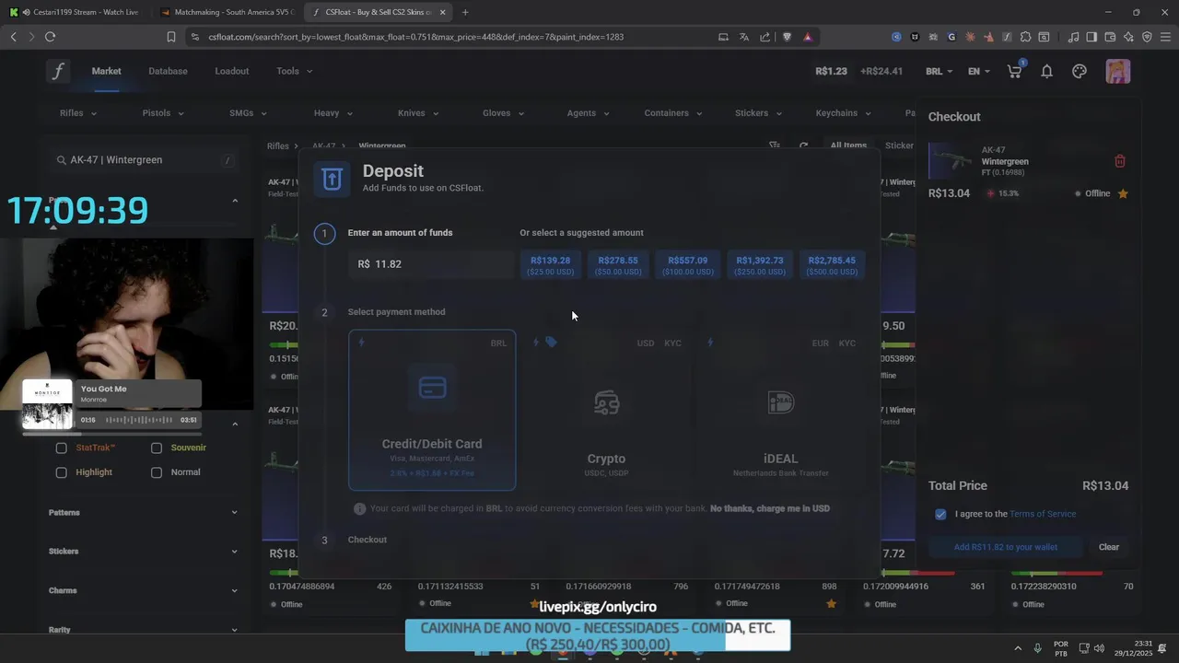
Task: Check the StatTrak checkbox
Action: click(62, 448)
